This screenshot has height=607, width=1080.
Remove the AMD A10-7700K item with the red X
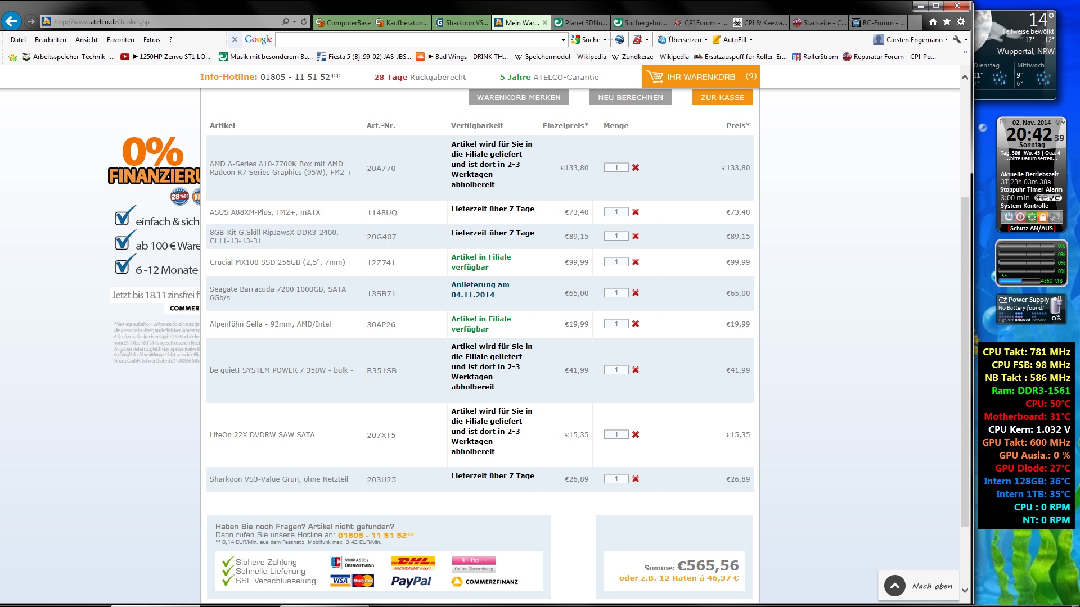636,168
